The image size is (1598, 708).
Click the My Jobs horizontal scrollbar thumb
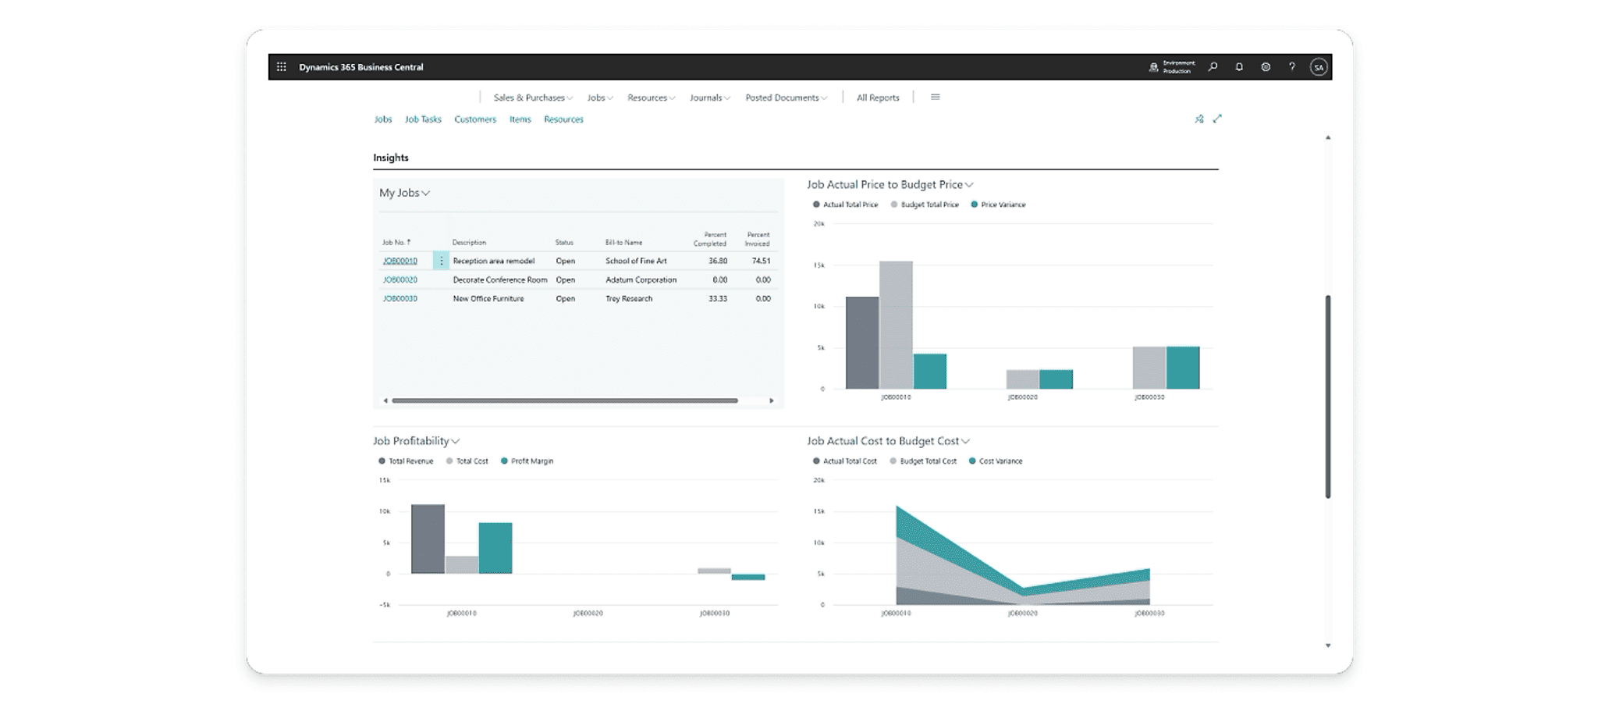(565, 400)
